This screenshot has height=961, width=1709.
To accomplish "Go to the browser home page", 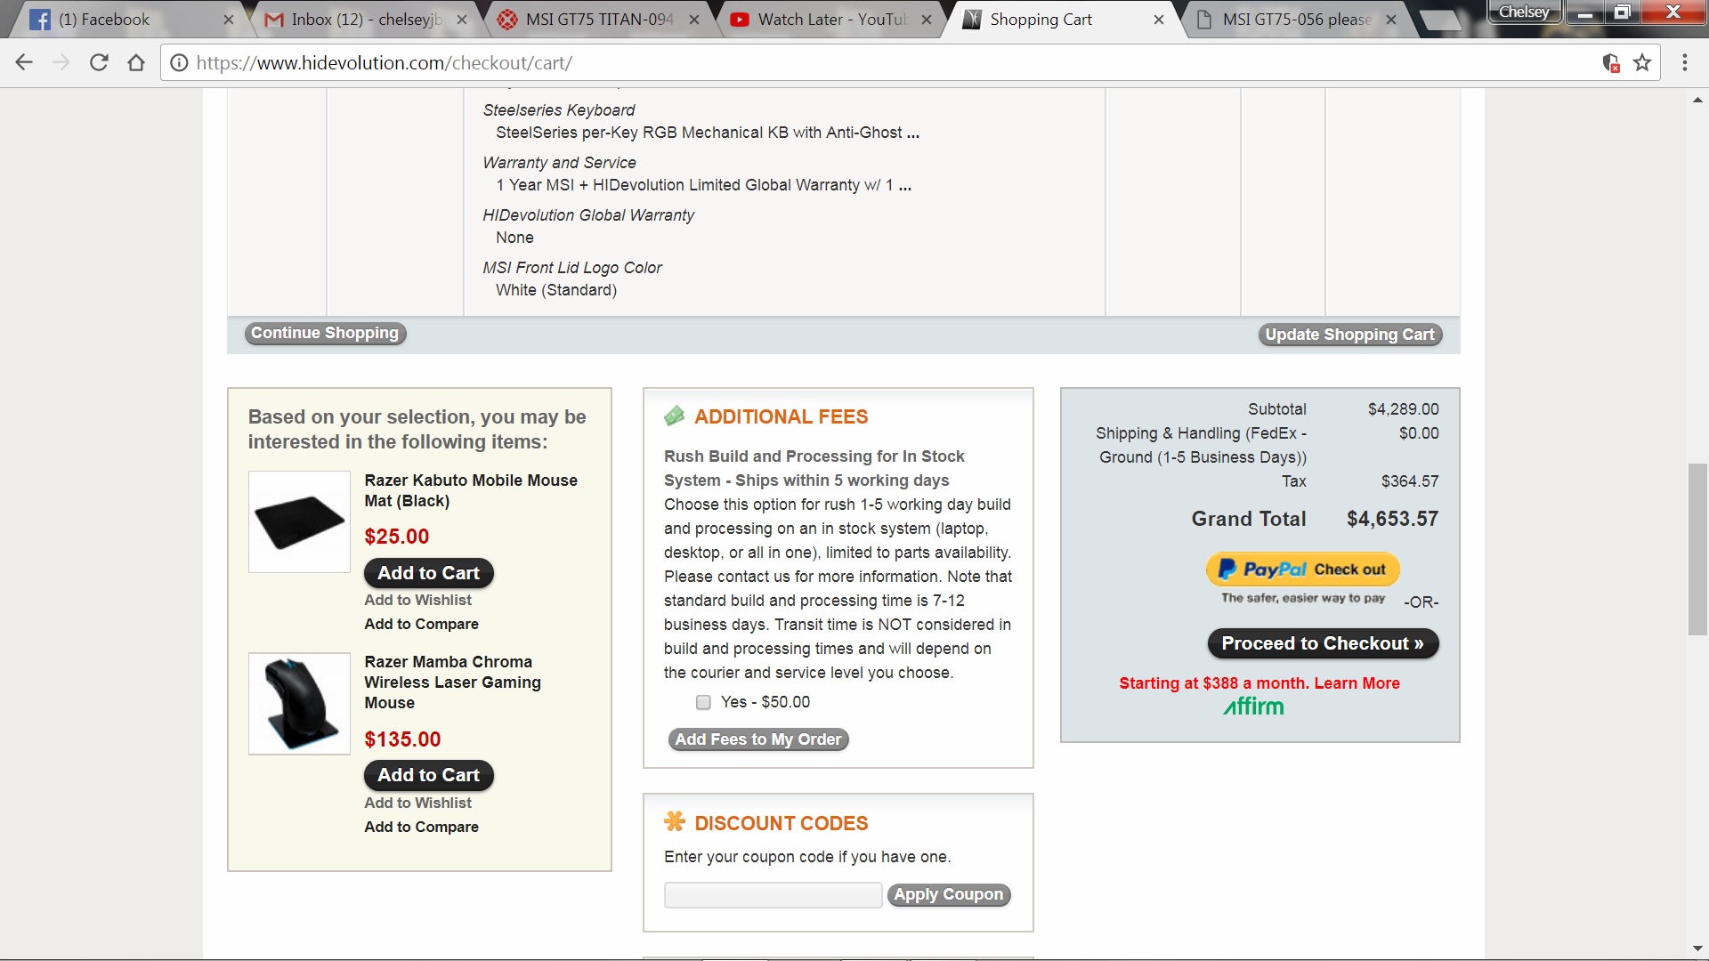I will tap(136, 62).
